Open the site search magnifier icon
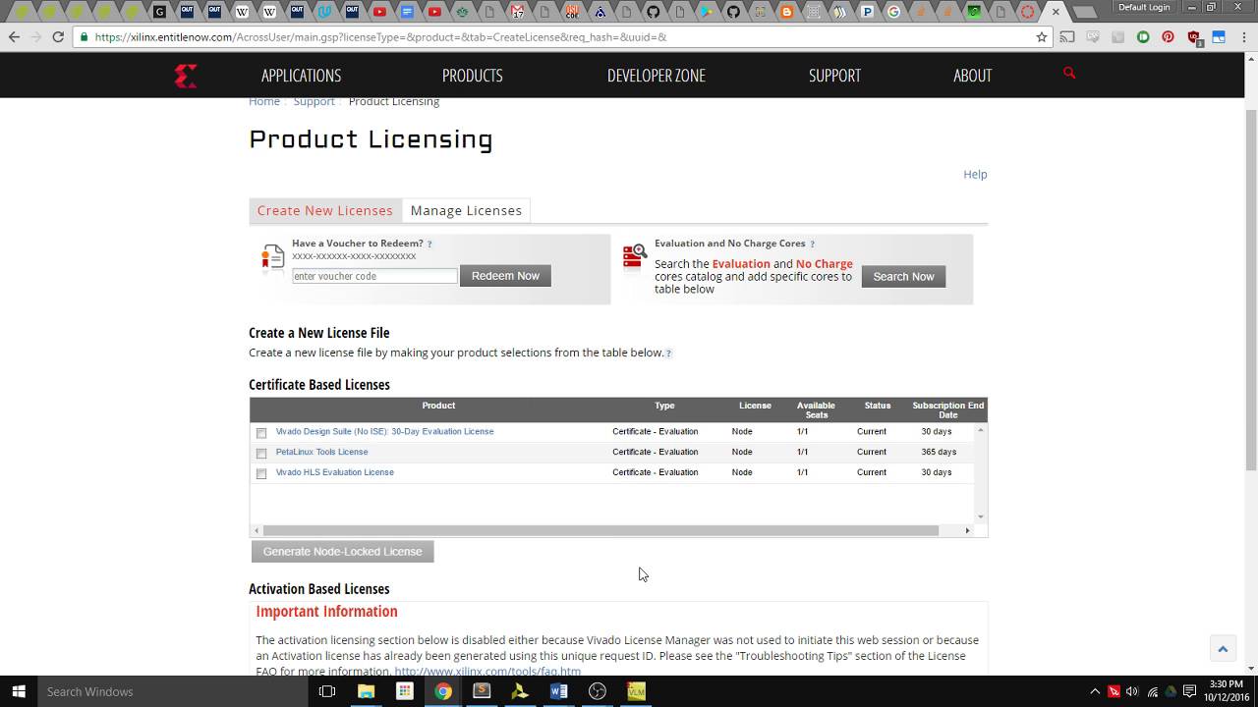The height and width of the screenshot is (707, 1258). click(x=1069, y=73)
